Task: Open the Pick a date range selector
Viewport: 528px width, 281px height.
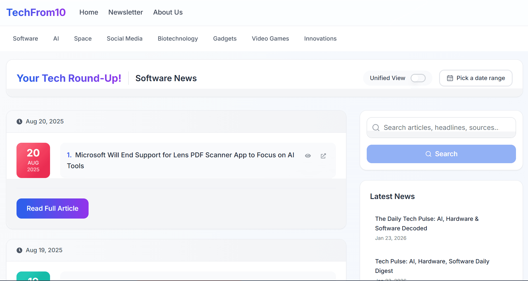Action: coord(476,78)
